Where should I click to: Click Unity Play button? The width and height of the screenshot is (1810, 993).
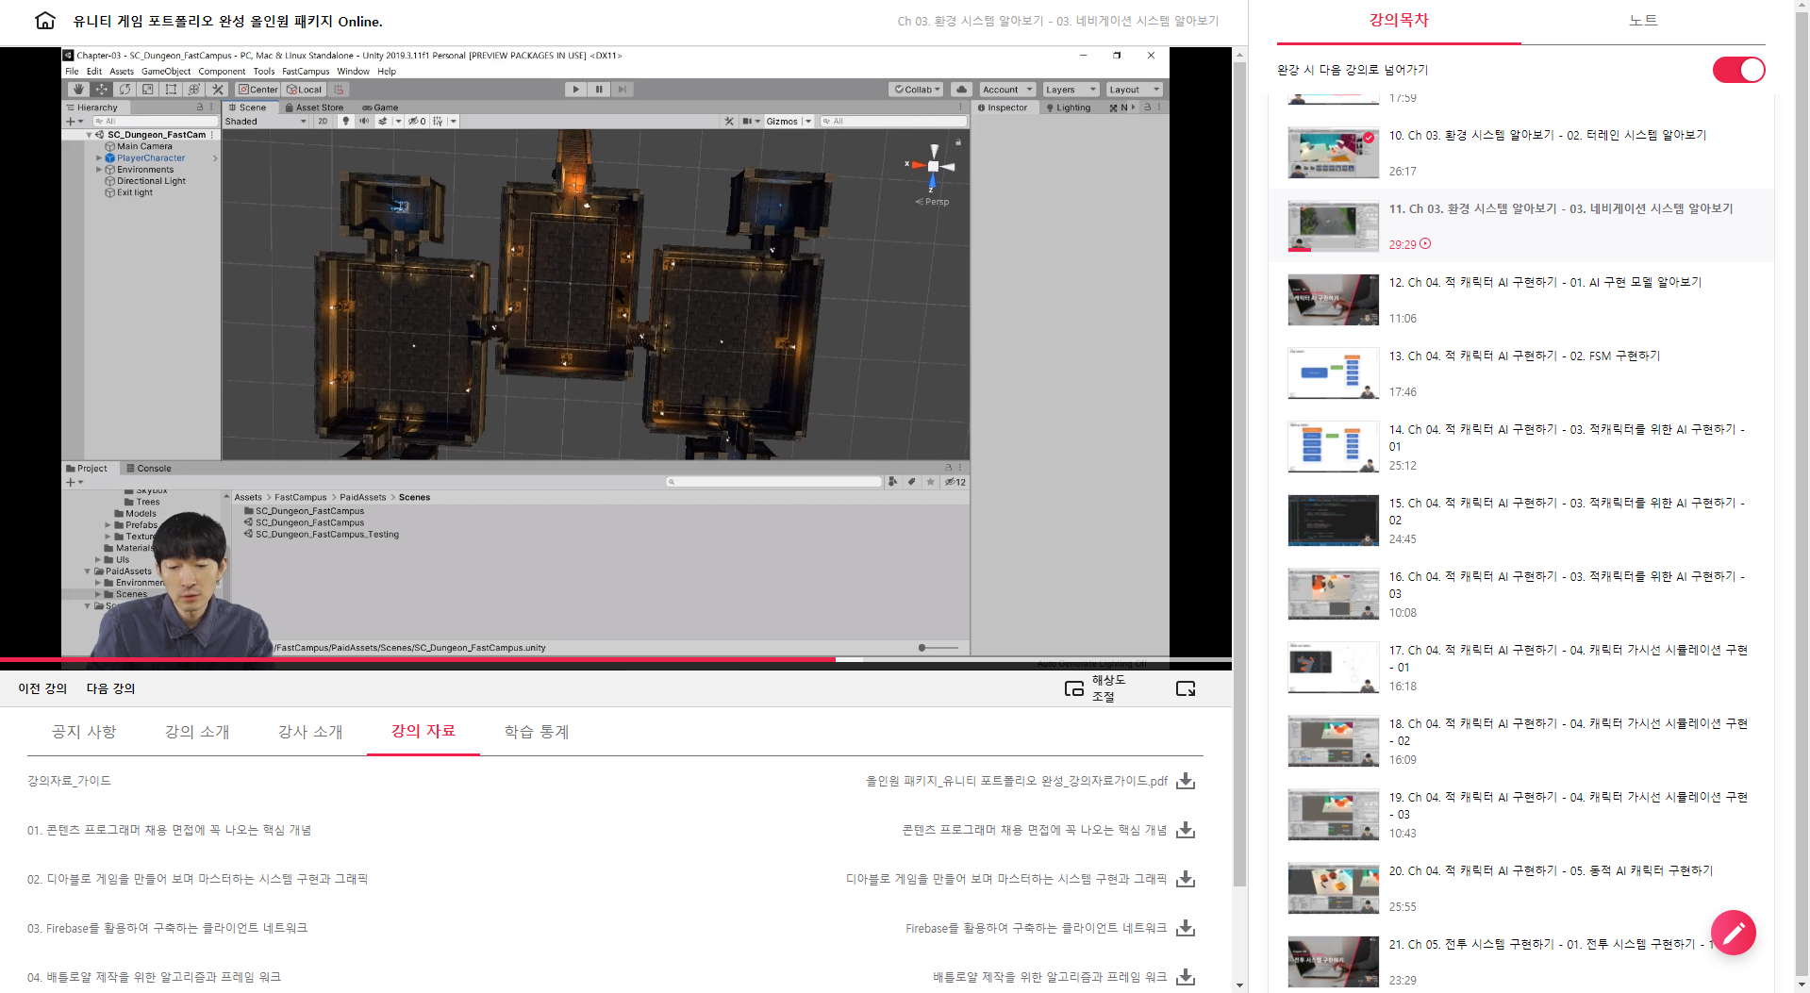(x=576, y=90)
